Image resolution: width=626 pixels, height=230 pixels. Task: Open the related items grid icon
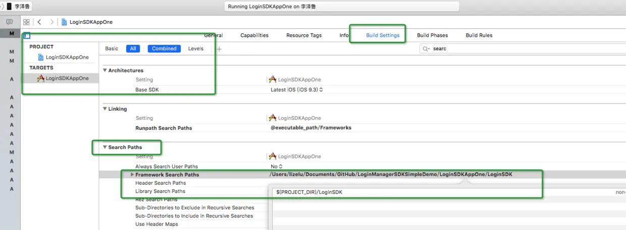pyautogui.click(x=26, y=22)
